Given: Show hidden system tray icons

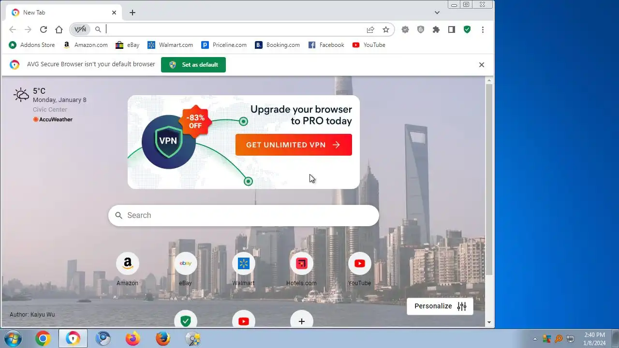Looking at the screenshot, I should [x=535, y=339].
